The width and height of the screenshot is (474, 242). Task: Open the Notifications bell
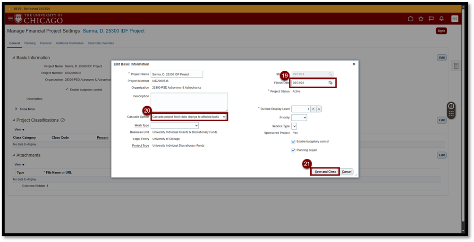tap(441, 19)
